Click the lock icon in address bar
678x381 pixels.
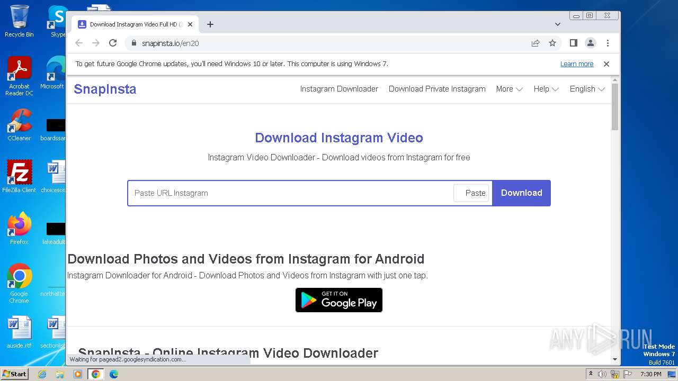tap(134, 43)
